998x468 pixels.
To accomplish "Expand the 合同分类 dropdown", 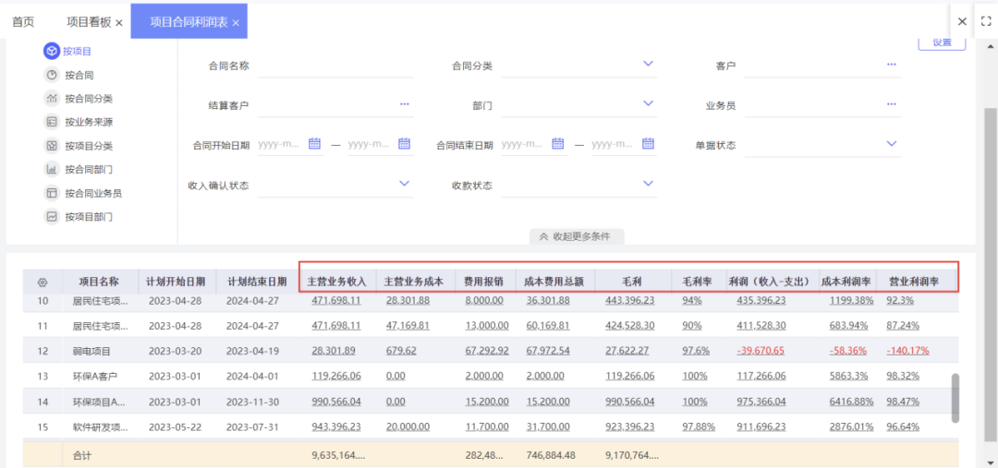I will 648,65.
